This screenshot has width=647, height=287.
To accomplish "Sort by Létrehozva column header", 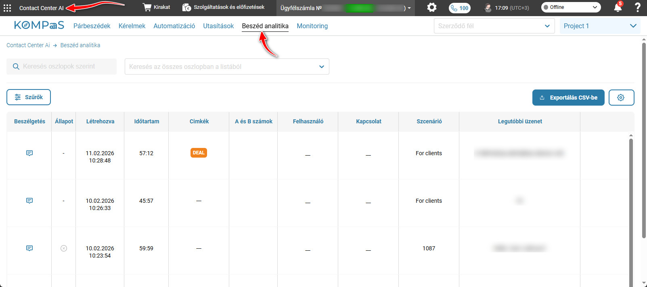I will pyautogui.click(x=100, y=121).
